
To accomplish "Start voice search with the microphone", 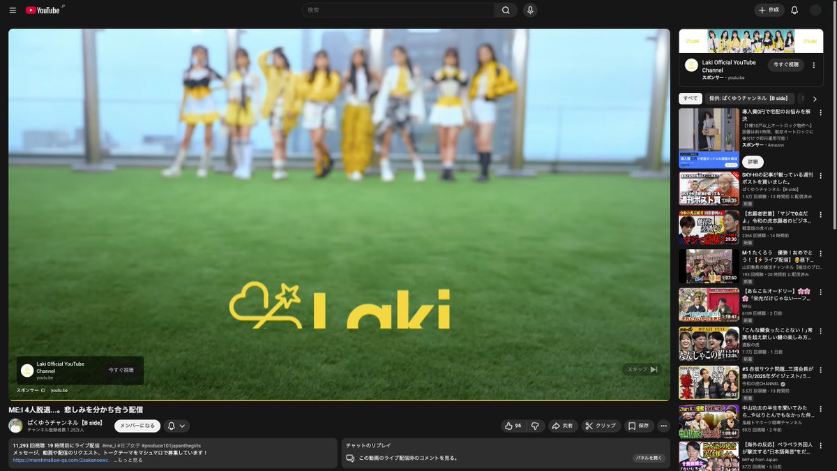I will [x=530, y=10].
